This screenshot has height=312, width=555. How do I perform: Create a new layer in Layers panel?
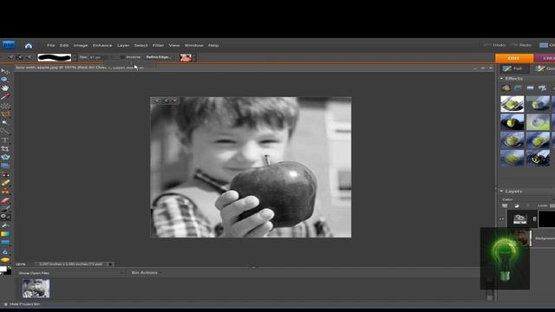(505, 205)
